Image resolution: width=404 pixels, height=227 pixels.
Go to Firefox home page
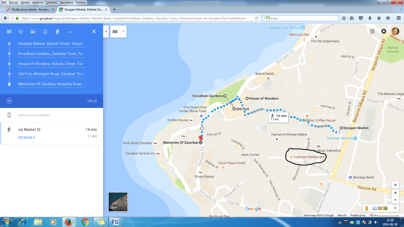click(x=379, y=18)
